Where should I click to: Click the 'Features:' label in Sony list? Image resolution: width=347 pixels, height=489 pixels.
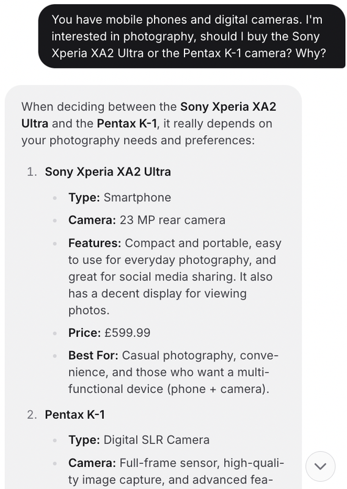tap(95, 243)
